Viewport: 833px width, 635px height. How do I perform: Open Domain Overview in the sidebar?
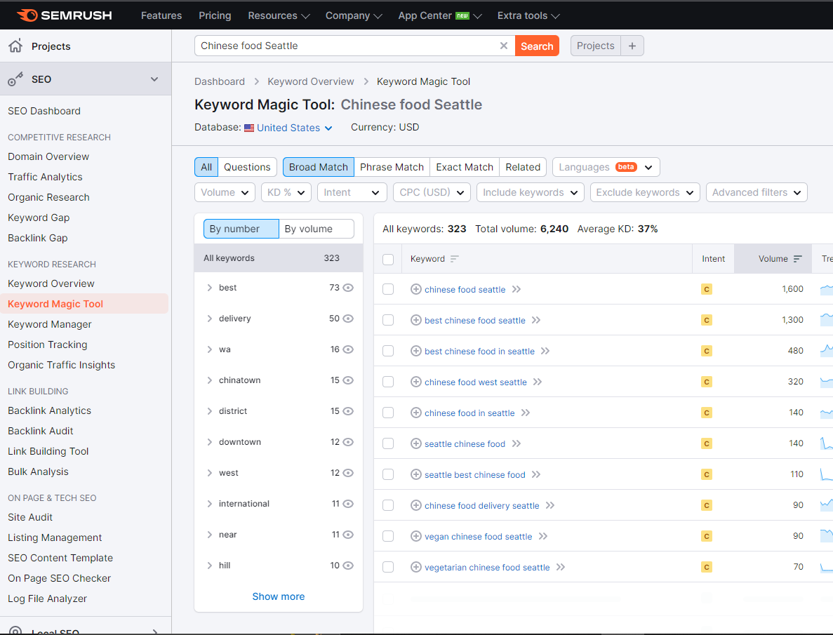click(x=48, y=156)
